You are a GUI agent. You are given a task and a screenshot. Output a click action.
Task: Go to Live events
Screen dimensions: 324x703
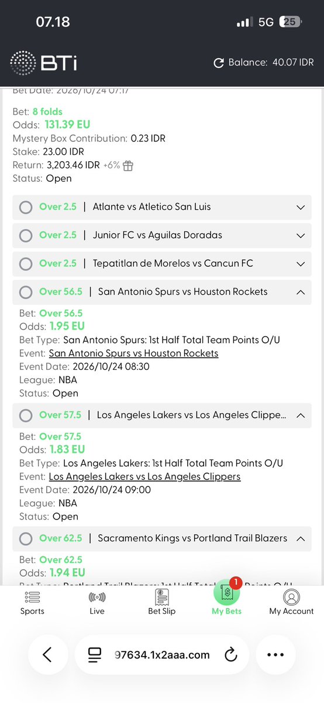(97, 603)
